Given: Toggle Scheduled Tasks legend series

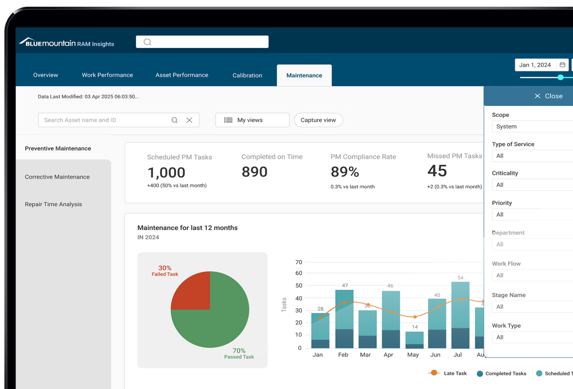Looking at the screenshot, I should pyautogui.click(x=539, y=373).
